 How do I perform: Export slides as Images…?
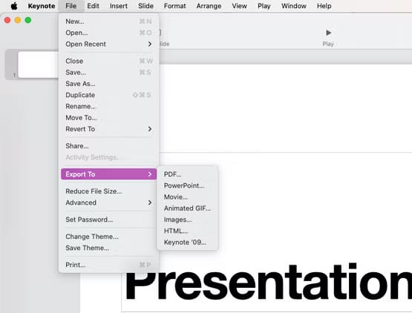coord(188,220)
